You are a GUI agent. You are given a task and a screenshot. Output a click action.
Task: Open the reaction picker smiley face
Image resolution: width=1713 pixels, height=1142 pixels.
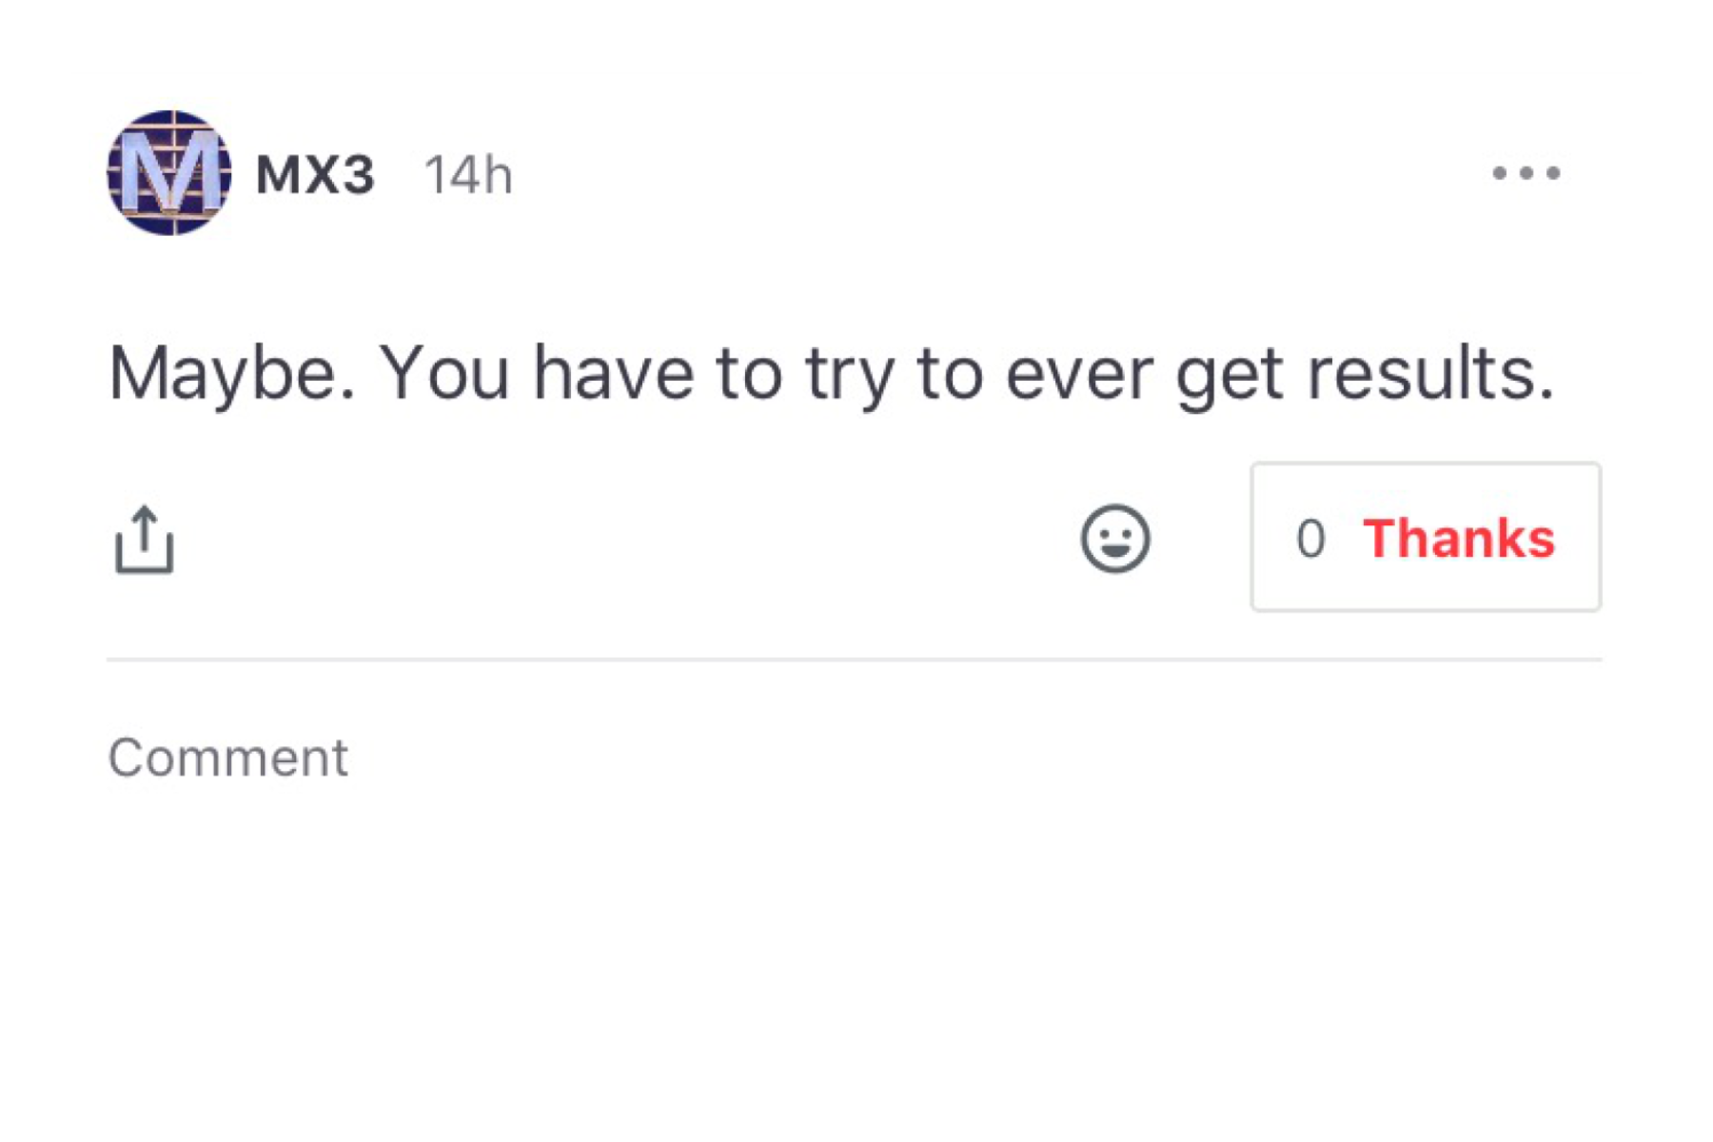(1114, 539)
